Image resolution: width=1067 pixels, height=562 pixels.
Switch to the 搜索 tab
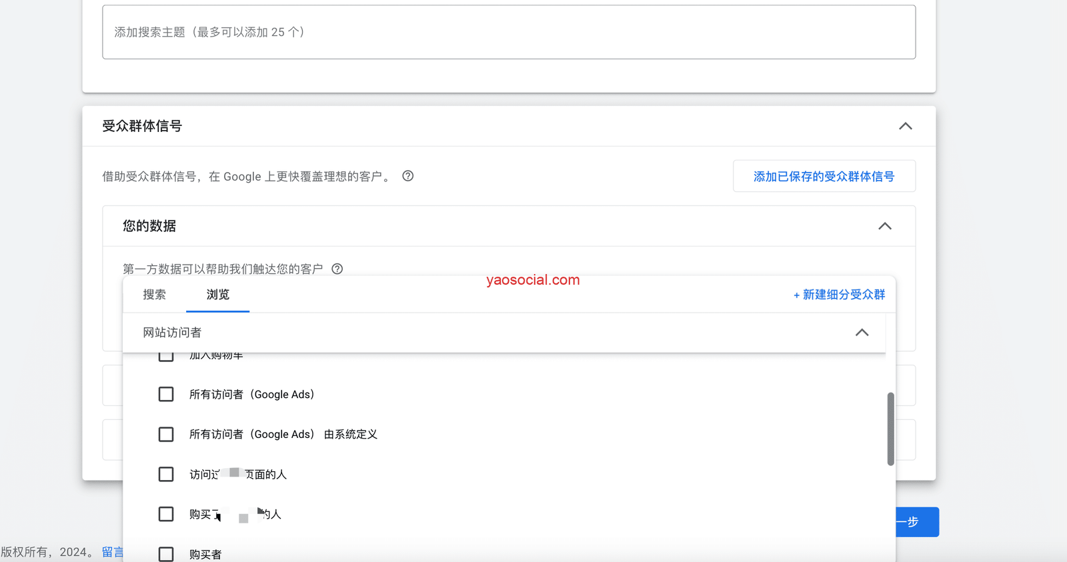pyautogui.click(x=154, y=295)
